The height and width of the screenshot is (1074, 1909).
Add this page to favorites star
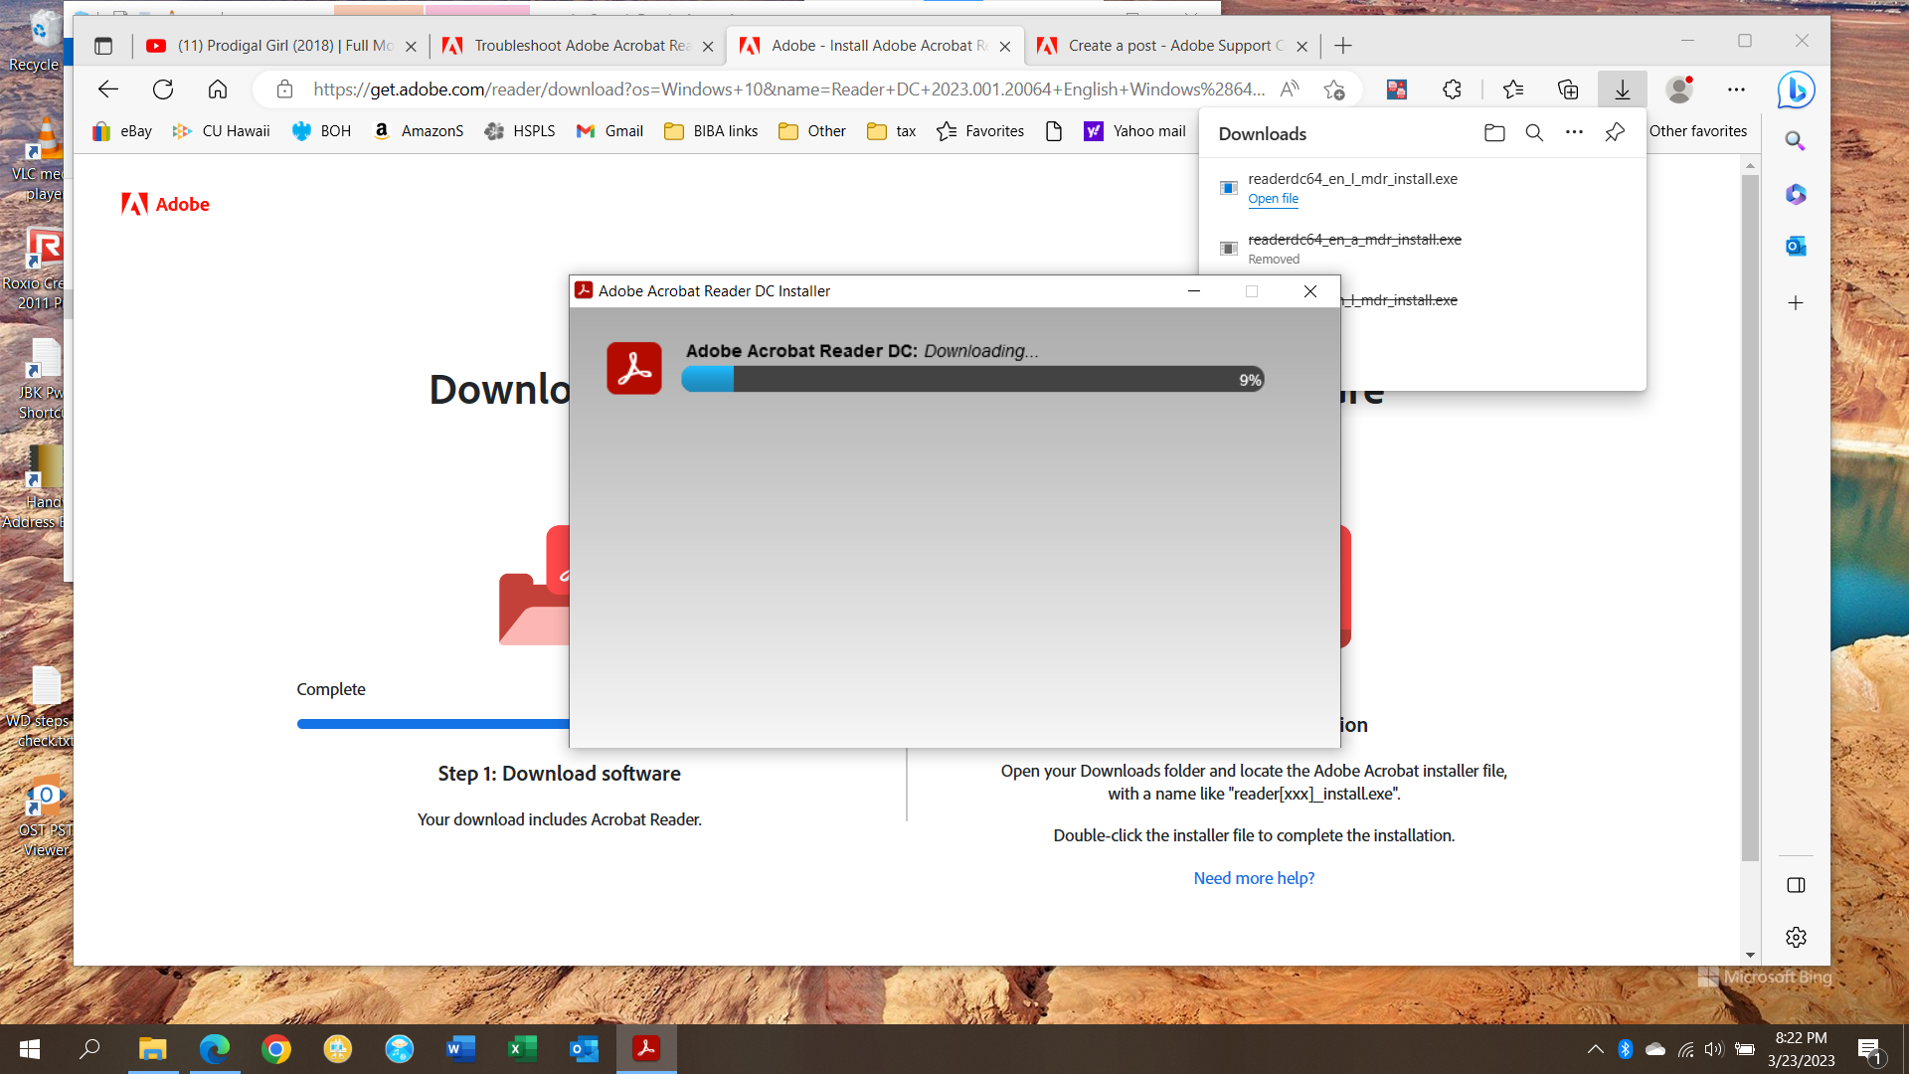(x=1334, y=90)
